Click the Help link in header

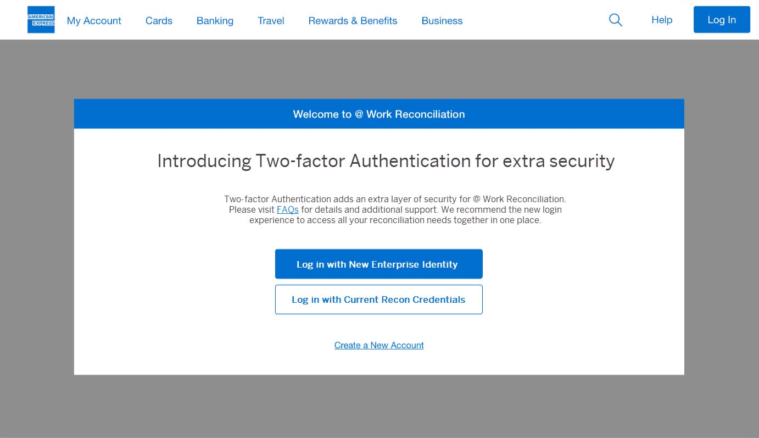(x=662, y=20)
